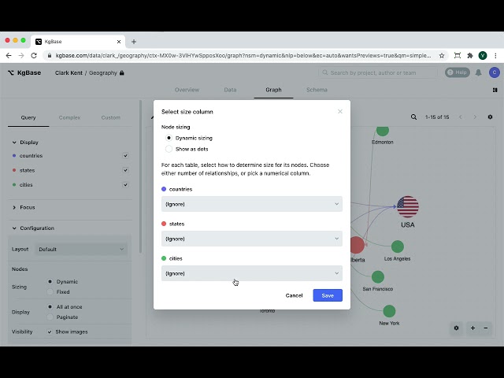Click the New York city node
This screenshot has width=504, height=378.
coord(389,311)
